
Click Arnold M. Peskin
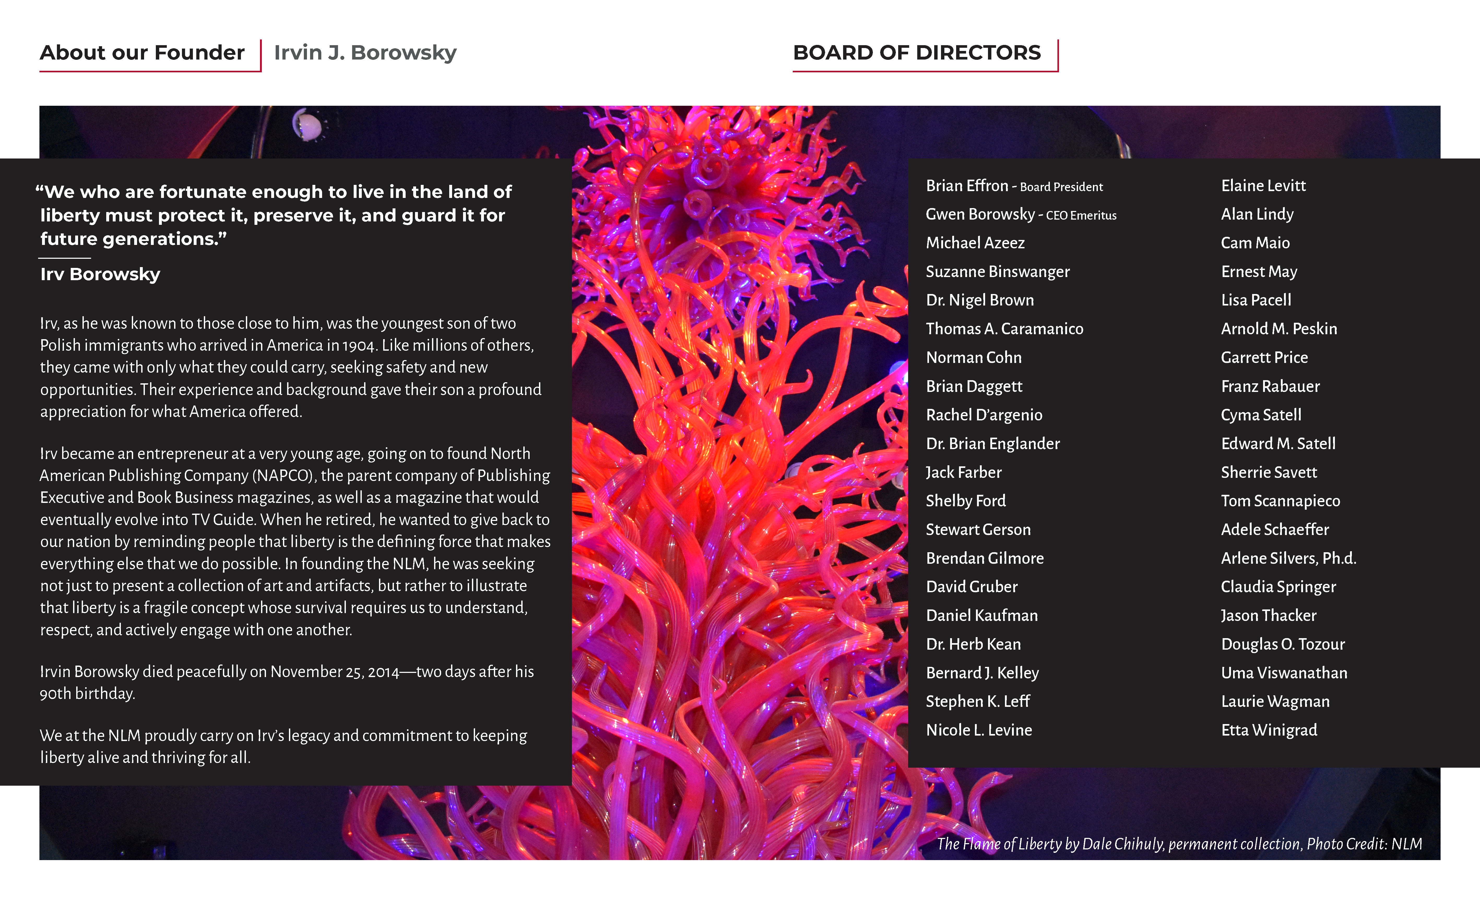[1279, 329]
